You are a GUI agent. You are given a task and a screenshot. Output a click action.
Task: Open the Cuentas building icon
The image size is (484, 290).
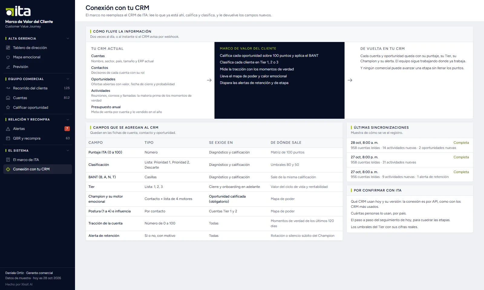point(8,98)
